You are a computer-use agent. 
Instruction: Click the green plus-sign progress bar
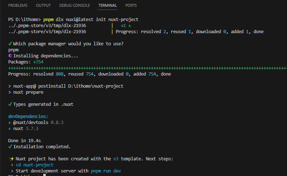click(x=148, y=68)
